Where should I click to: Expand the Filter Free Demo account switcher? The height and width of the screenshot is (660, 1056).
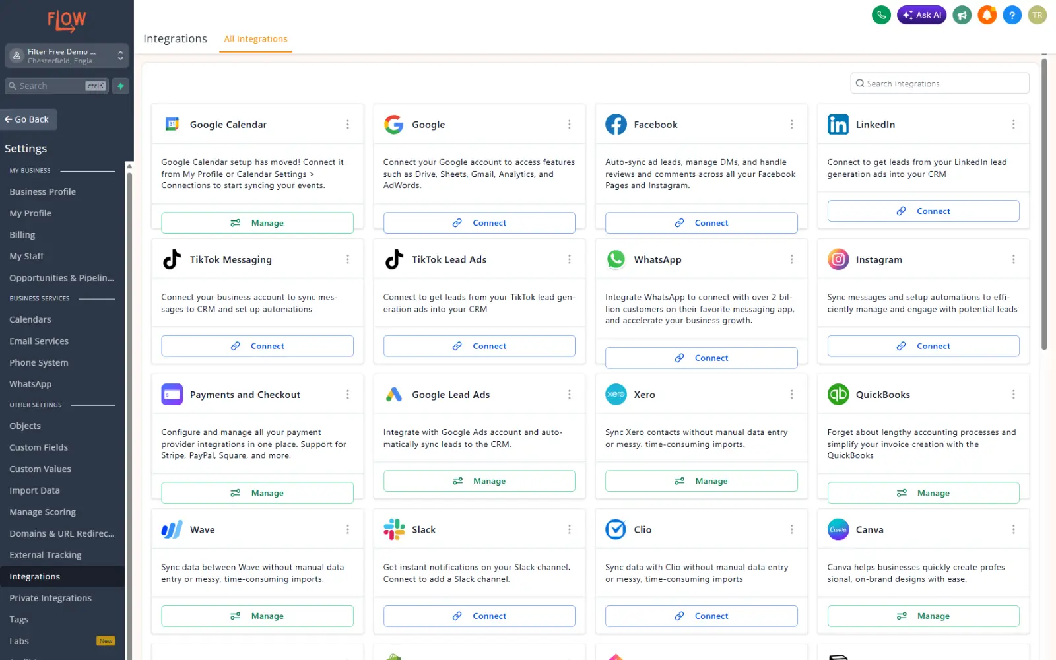point(67,56)
